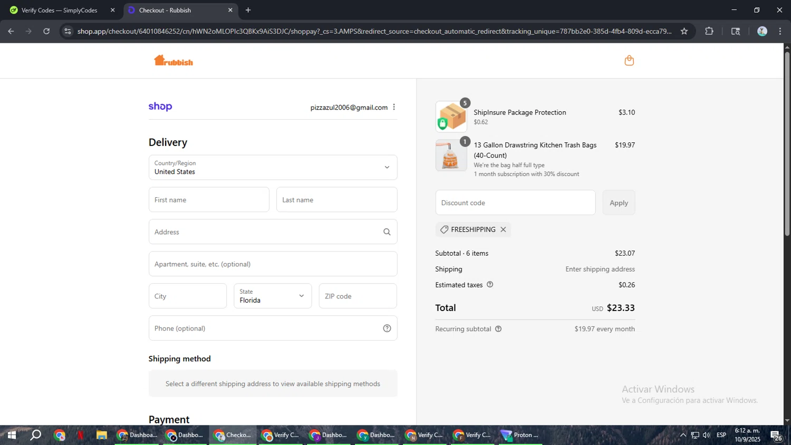Click the Trash Bags product thumbnail

[x=451, y=156]
